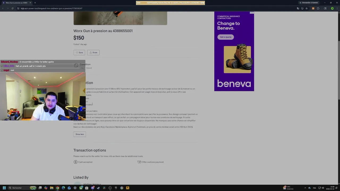Viewport: 340px width, 191px height.
Task: Switch to the Worx Gun Kijiji tab
Action: [16, 3]
